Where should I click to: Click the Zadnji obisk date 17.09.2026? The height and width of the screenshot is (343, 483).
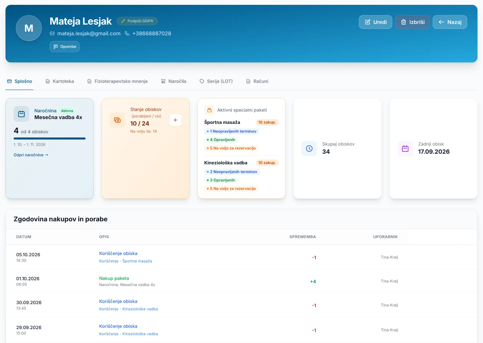coord(434,152)
